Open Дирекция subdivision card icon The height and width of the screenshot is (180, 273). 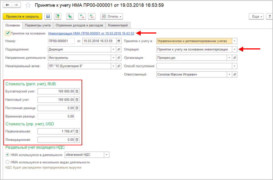click(x=119, y=49)
